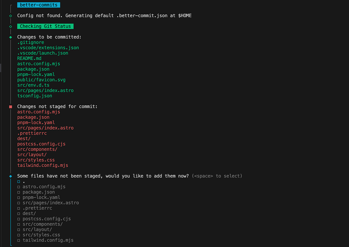
Task: Click the highlighted checkbox icon beside "."
Action: tap(19, 181)
